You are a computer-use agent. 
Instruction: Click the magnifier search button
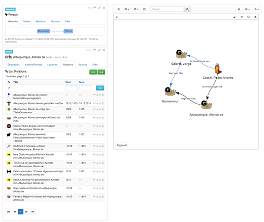[187, 9]
